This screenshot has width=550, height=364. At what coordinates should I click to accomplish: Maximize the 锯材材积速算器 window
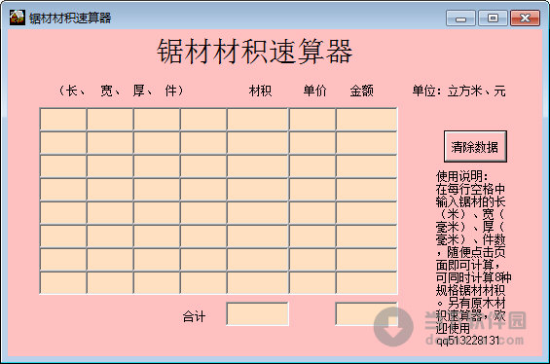point(493,18)
